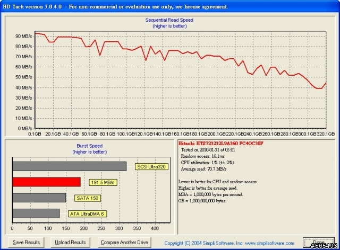Click the Copyright (C) 2004 Simpli Software text
Viewport: 340px width, 250px height.
tap(204, 243)
